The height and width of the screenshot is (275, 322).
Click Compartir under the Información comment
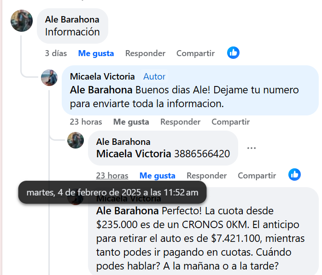pyautogui.click(x=195, y=53)
